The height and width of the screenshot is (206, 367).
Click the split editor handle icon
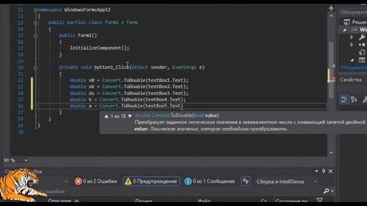pos(331,9)
